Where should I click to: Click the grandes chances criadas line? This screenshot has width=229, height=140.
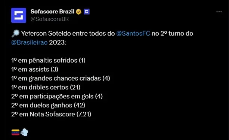click(x=61, y=78)
